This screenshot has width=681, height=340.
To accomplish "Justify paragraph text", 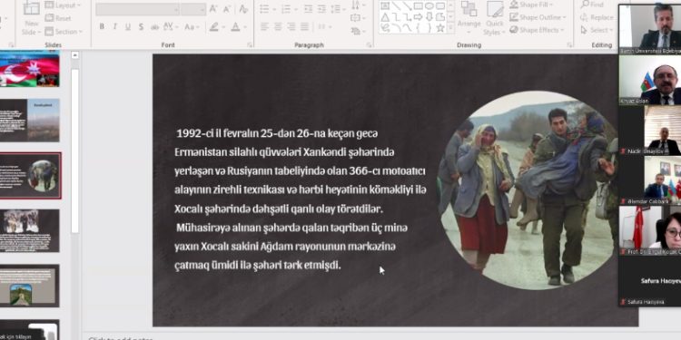I will pyautogui.click(x=305, y=27).
